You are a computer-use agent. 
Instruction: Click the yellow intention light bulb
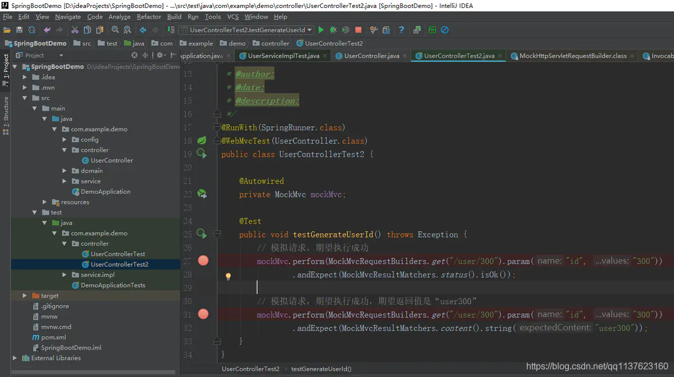229,276
